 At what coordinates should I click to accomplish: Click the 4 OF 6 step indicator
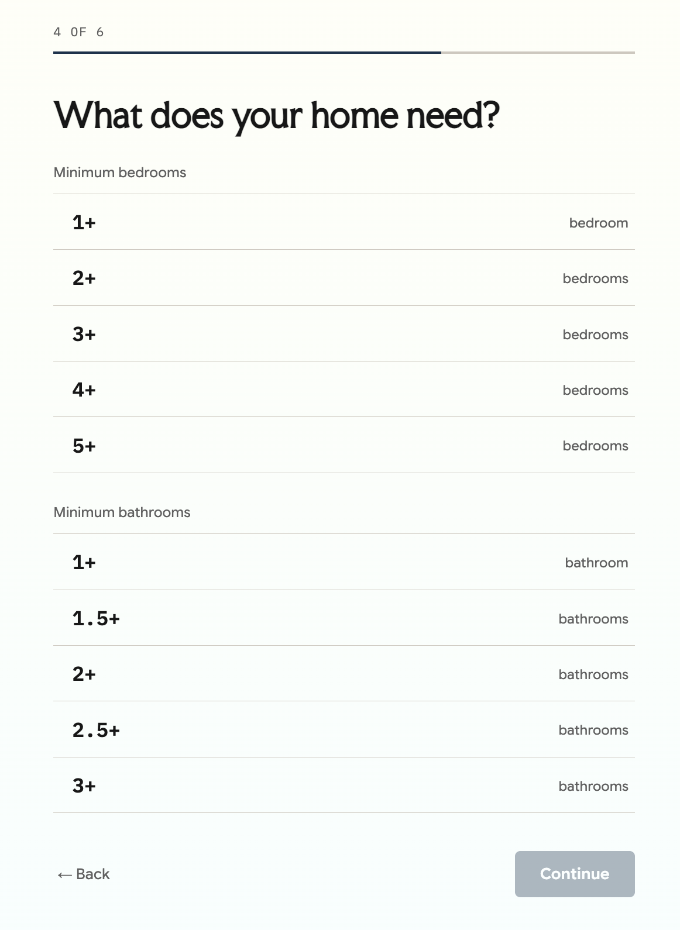78,32
